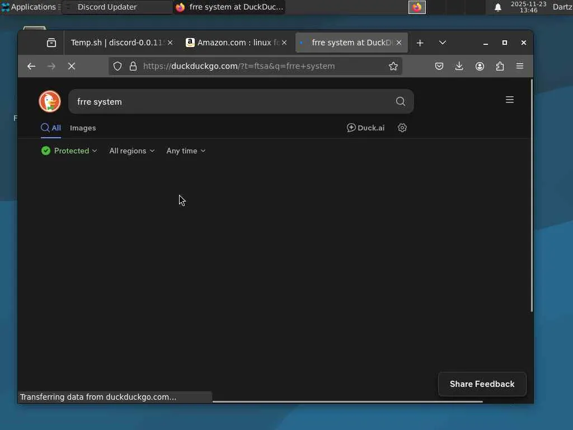
Task: Open a new browser tab
Action: point(420,43)
